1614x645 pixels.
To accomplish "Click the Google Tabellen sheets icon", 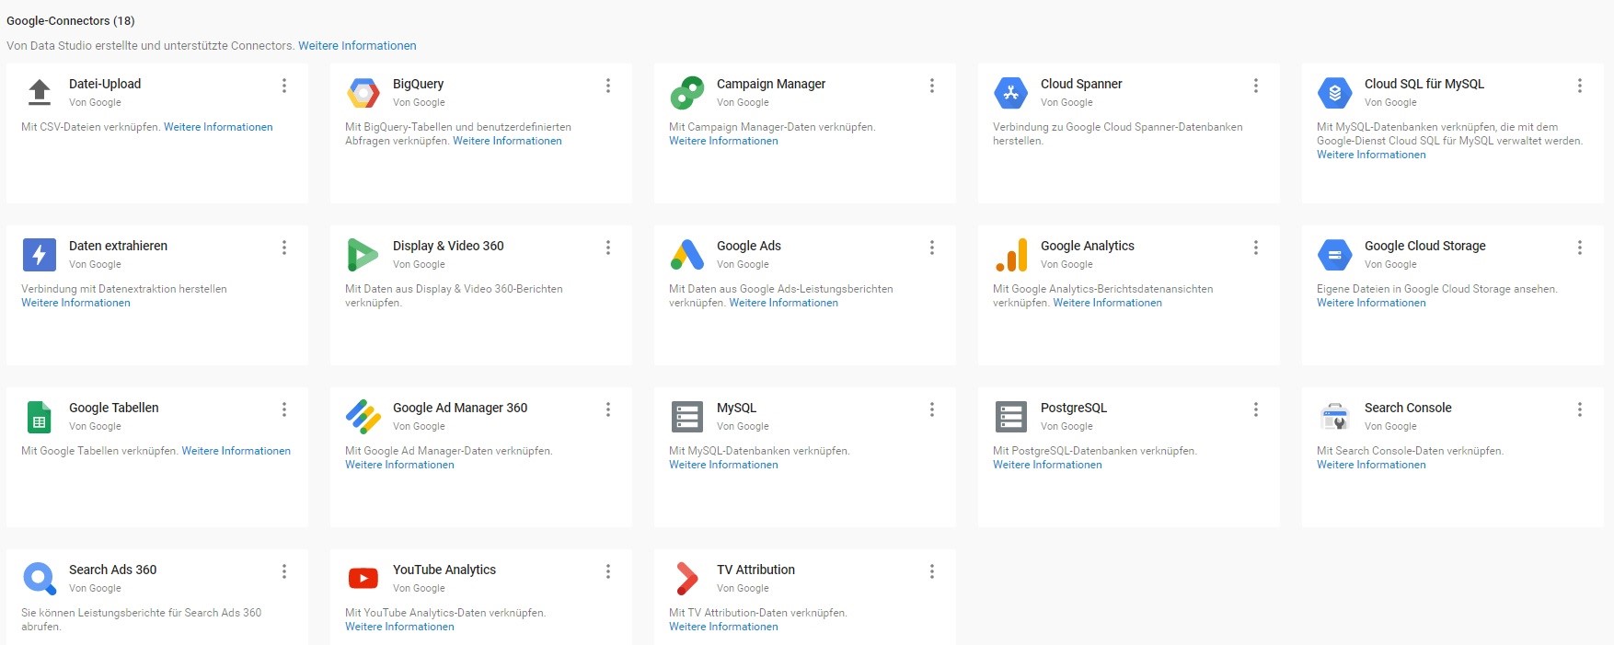I will coord(39,417).
